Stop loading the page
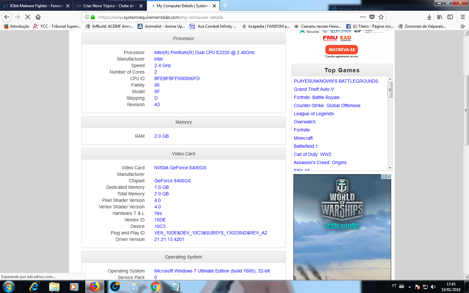Image resolution: width=469 pixels, height=293 pixels. pyautogui.click(x=28, y=17)
